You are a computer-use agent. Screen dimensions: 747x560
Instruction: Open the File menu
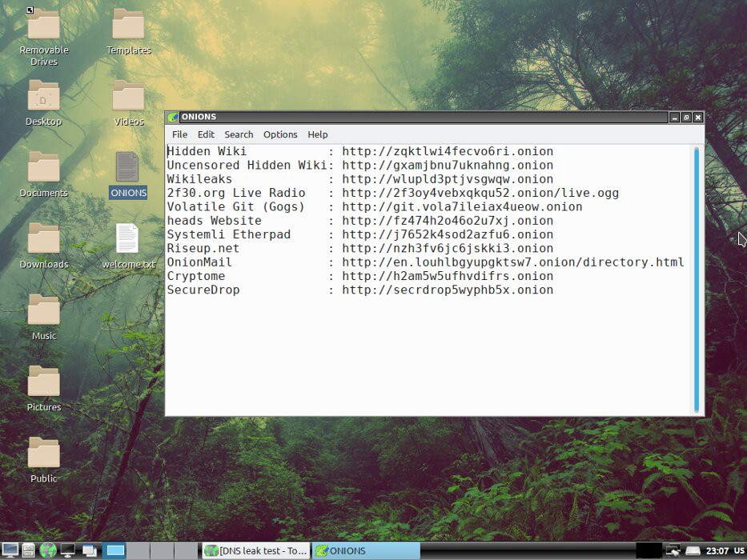click(179, 134)
